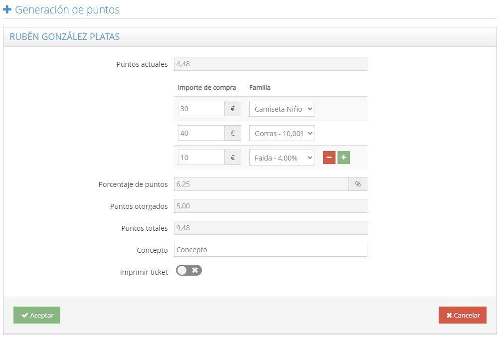Click the purchase amount field containing 30
This screenshot has height=337, width=501.
(x=201, y=109)
